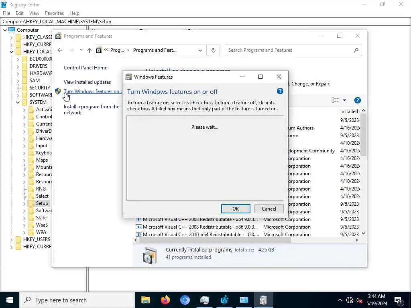Click the muted volume tray icon
This screenshot has height=308, width=411.
pos(359,300)
